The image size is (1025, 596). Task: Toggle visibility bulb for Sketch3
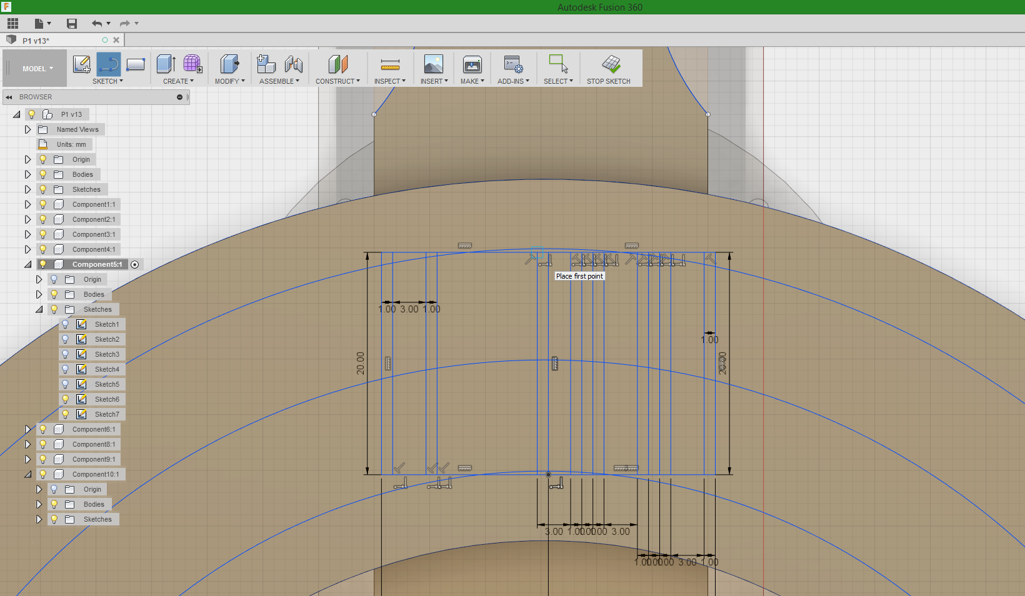tap(66, 354)
